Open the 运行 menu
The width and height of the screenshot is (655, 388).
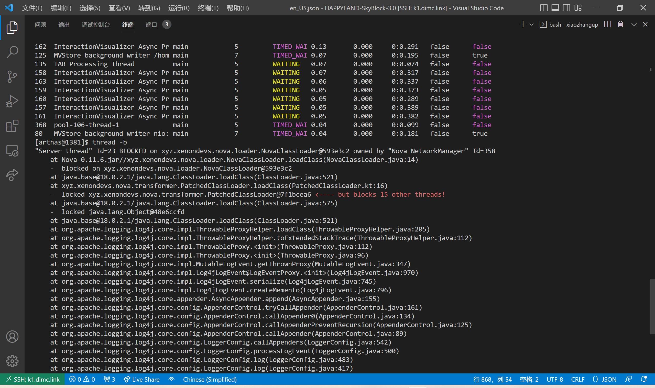[179, 8]
